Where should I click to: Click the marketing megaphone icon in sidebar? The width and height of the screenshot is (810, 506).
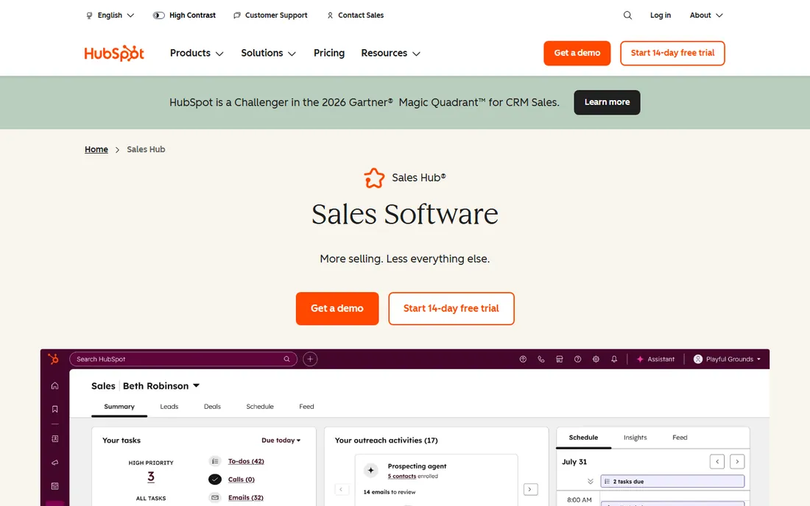(54, 463)
